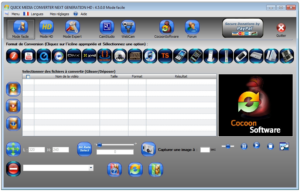Viewport: 300px width, 192px height.
Task: Open the Mes réglages menu
Action: [59, 14]
